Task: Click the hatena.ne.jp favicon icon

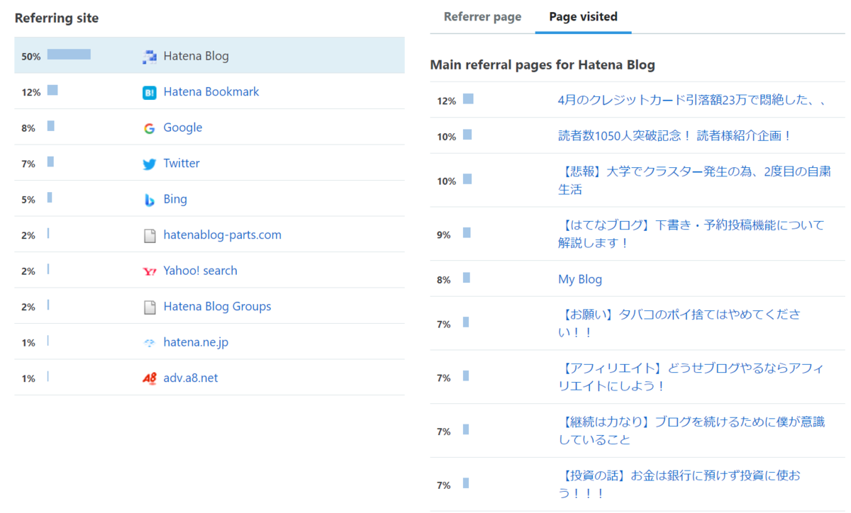Action: click(x=149, y=343)
